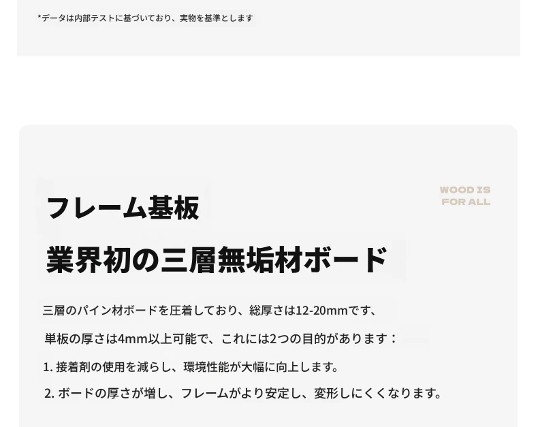
Task: Click the 12-20mm thickness value
Action: coord(321,311)
